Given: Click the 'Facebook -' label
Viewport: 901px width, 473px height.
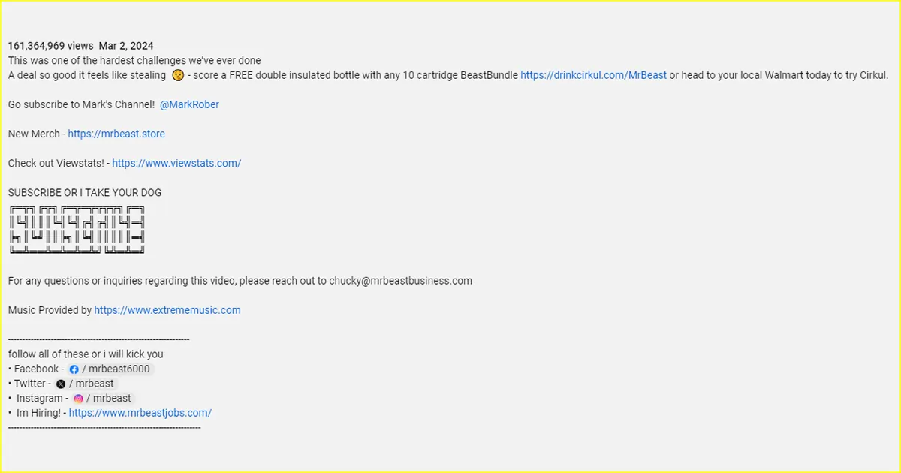Looking at the screenshot, I should point(38,369).
